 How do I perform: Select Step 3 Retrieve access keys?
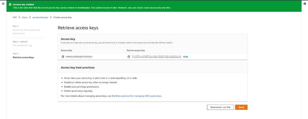tap(23, 57)
